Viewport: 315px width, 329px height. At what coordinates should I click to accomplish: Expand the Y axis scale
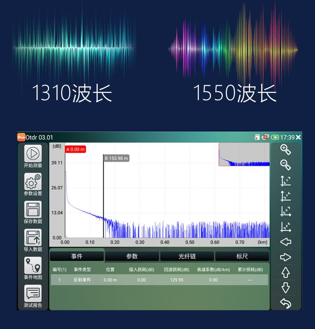285,180
